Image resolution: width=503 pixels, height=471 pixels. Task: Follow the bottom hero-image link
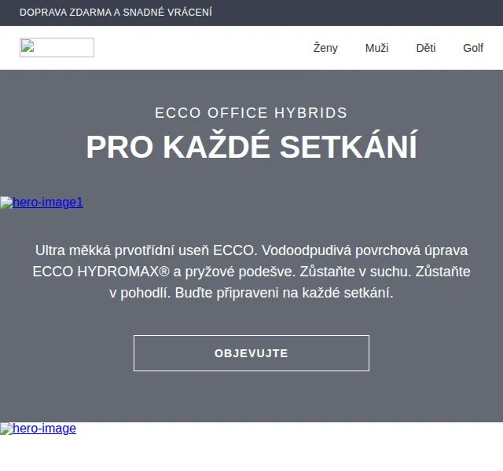point(39,429)
